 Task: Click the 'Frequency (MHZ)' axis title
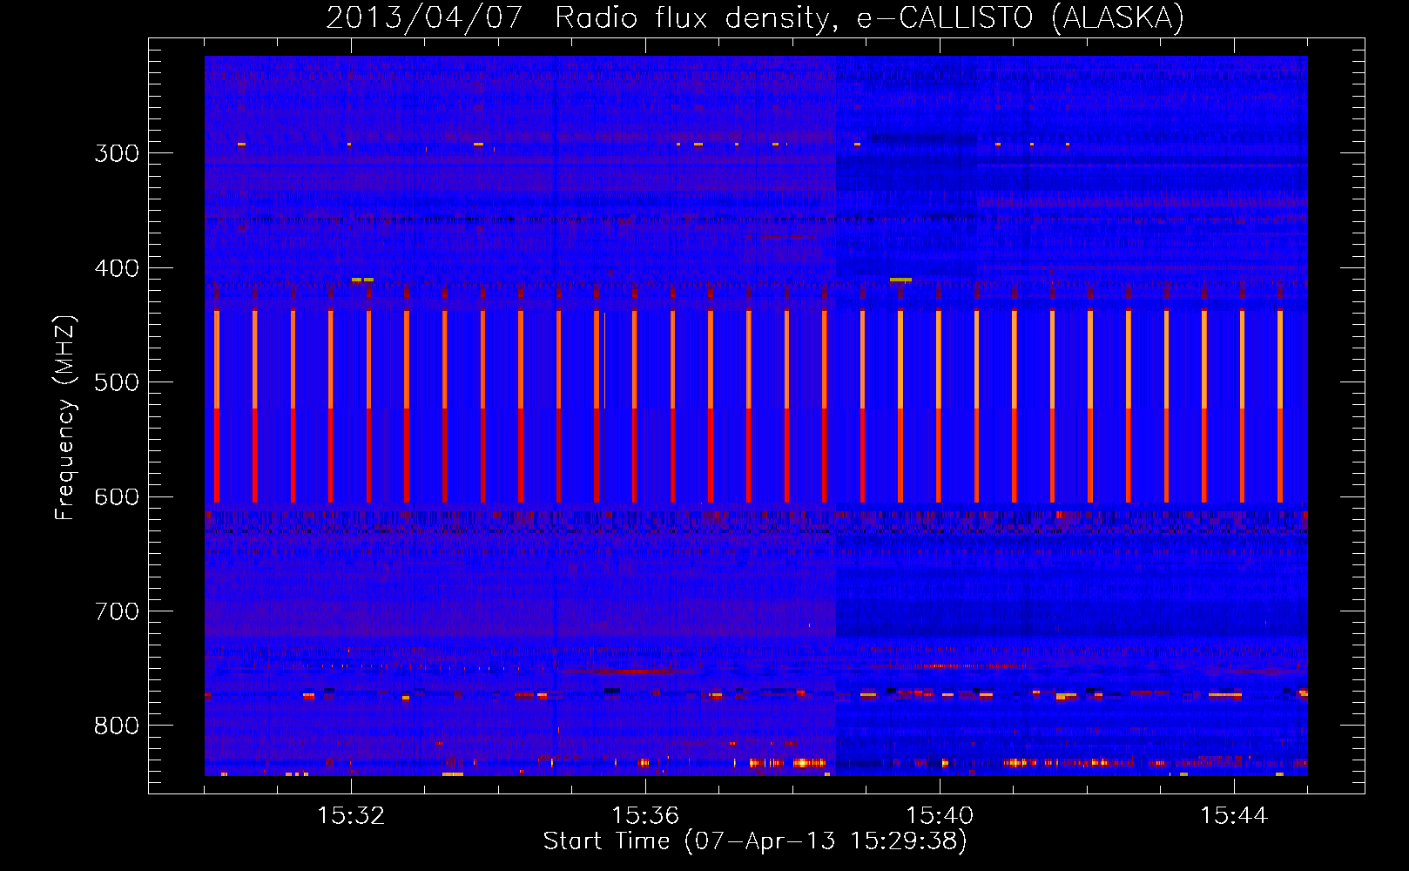[x=65, y=417]
